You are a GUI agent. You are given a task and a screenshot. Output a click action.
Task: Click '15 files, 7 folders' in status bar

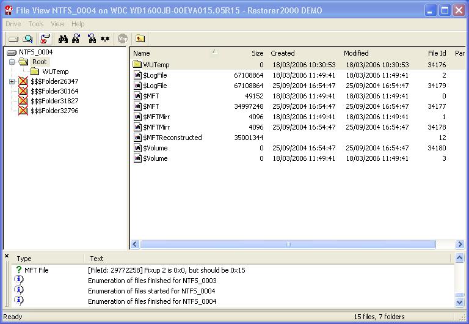(x=379, y=317)
